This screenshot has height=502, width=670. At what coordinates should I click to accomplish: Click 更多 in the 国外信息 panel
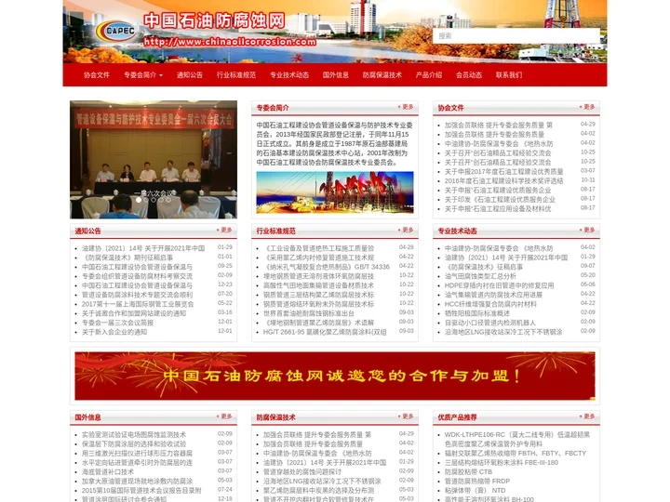coord(224,416)
